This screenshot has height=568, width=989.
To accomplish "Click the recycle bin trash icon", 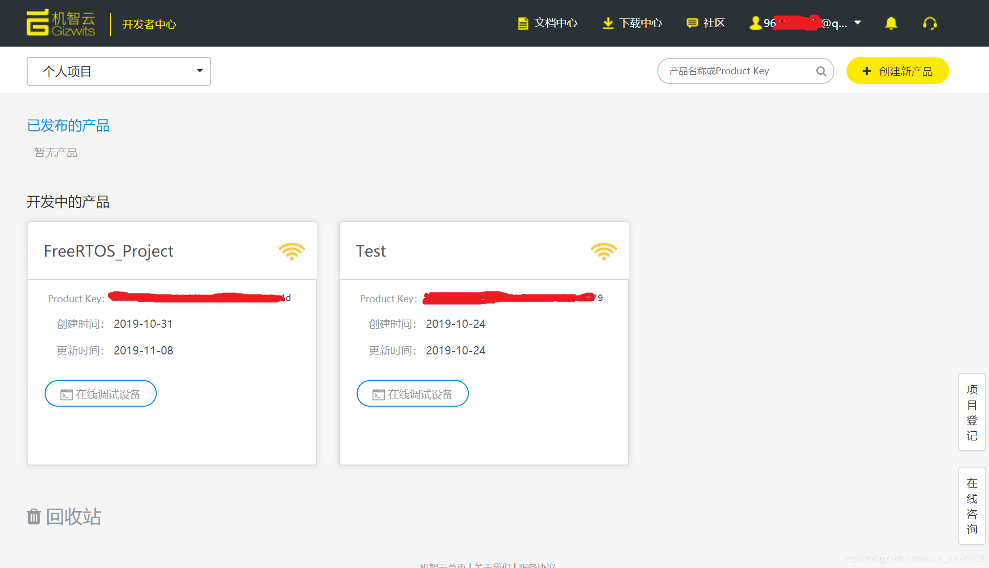I will (34, 516).
